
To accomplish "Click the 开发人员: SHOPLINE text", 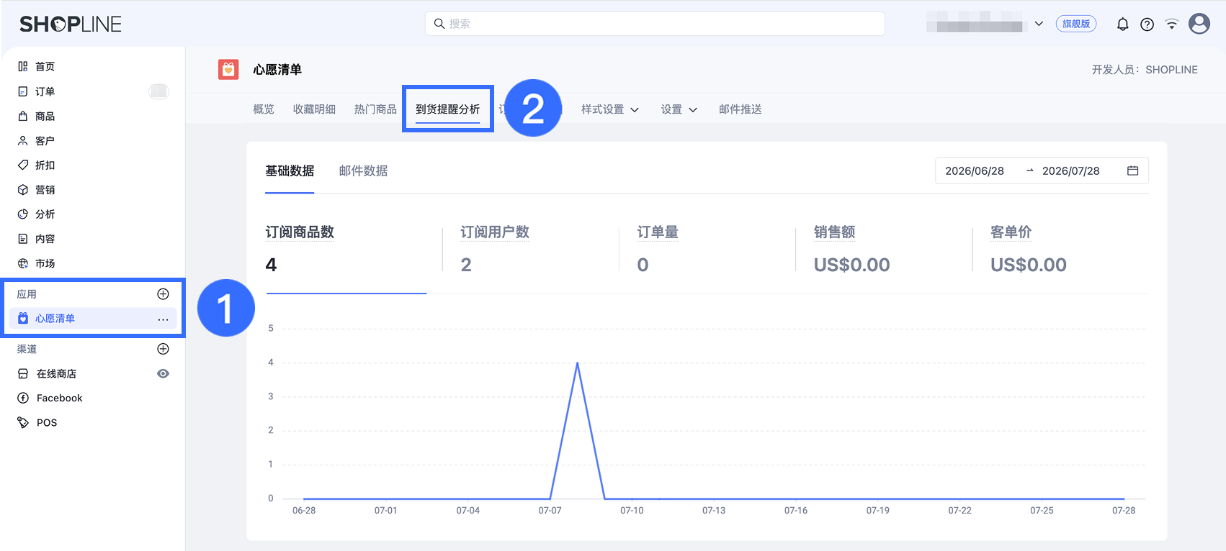I will click(1145, 70).
